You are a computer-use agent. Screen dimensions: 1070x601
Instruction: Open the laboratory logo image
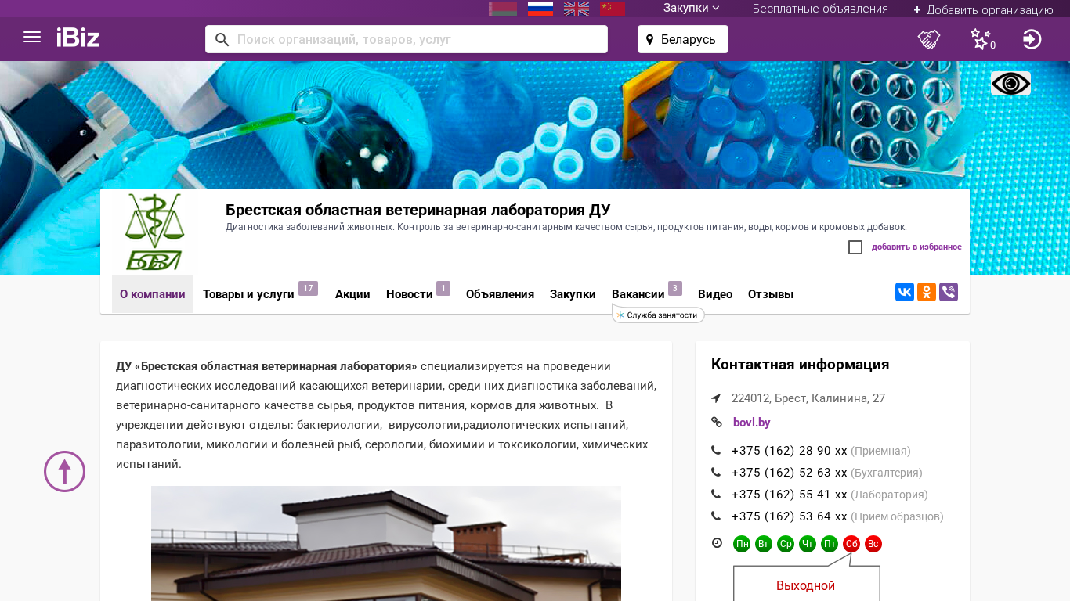(154, 232)
